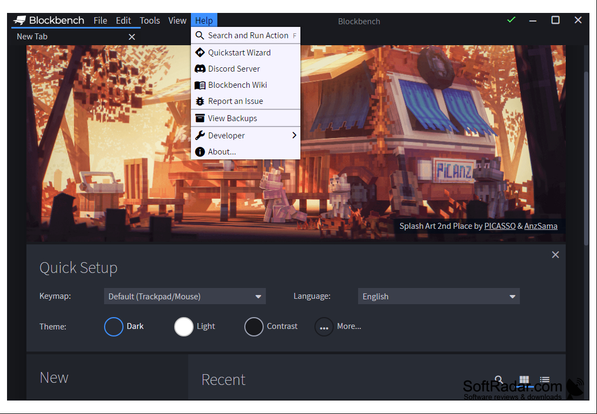Screen dimensions: 597x414
Task: Open the View menu
Action: click(x=177, y=20)
